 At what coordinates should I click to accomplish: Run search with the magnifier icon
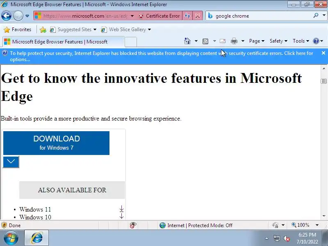(x=316, y=15)
